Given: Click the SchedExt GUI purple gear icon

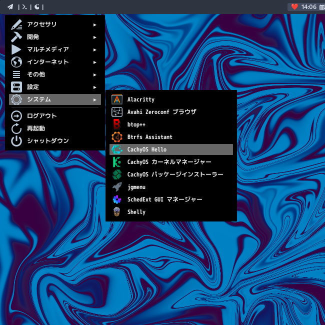Looking at the screenshot, I should tap(117, 199).
